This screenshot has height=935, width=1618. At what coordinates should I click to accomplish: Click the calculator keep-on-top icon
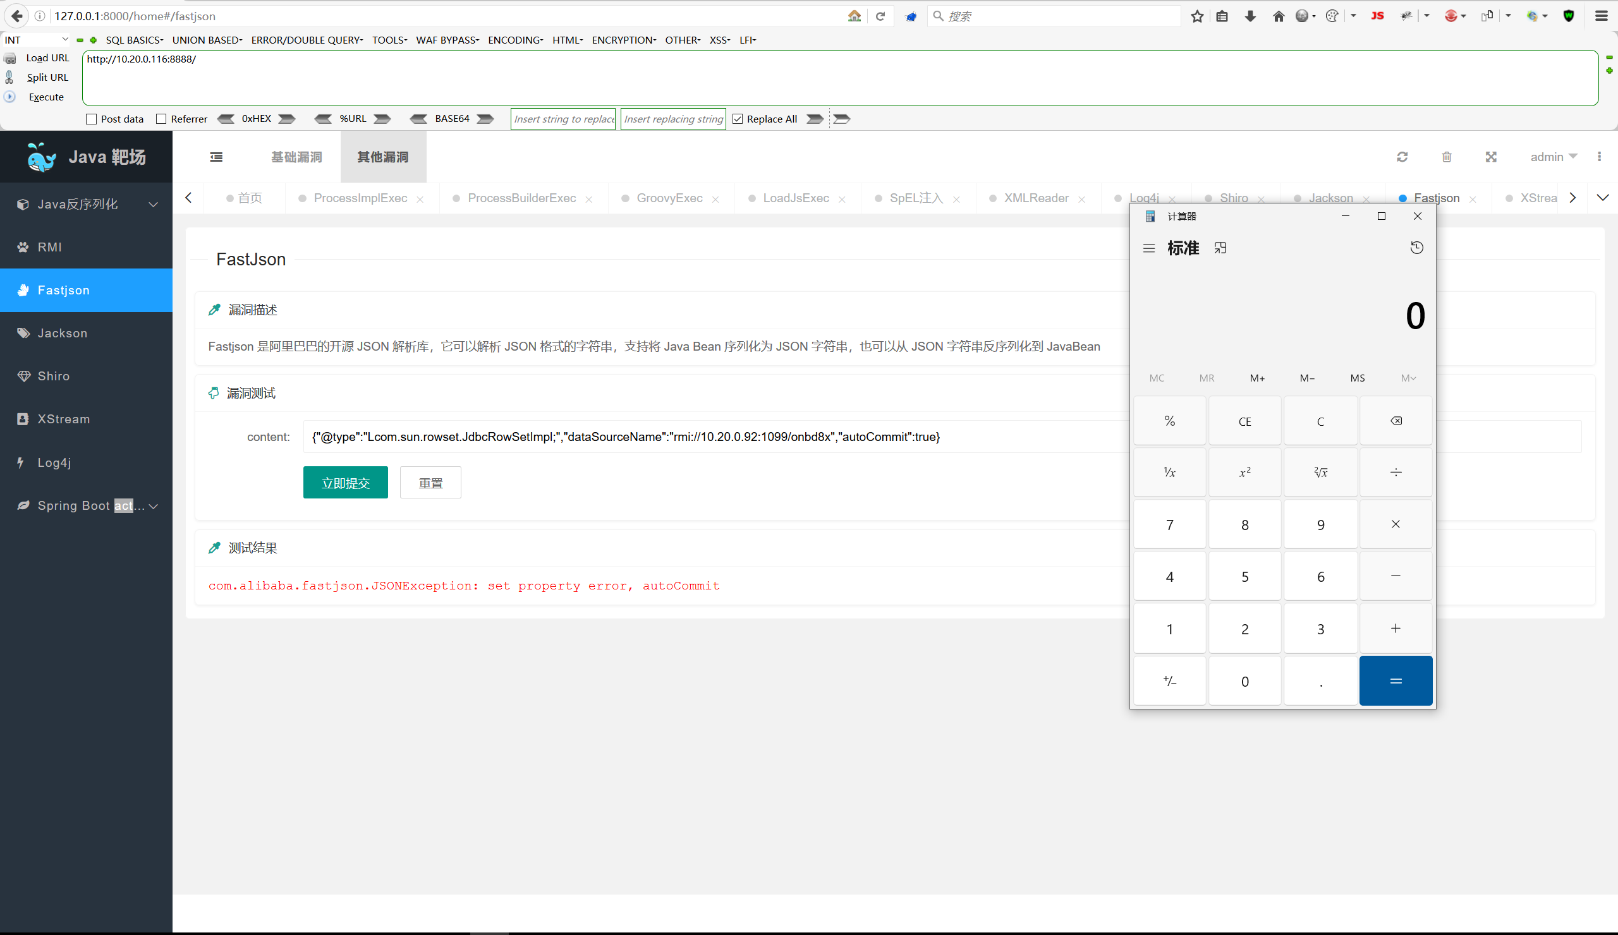pyautogui.click(x=1220, y=248)
